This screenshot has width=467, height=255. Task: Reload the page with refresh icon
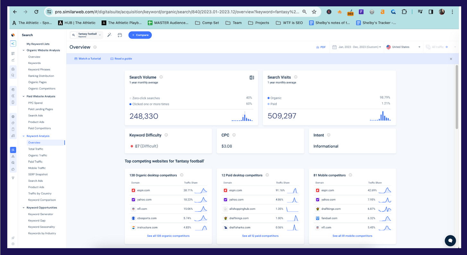click(36, 12)
